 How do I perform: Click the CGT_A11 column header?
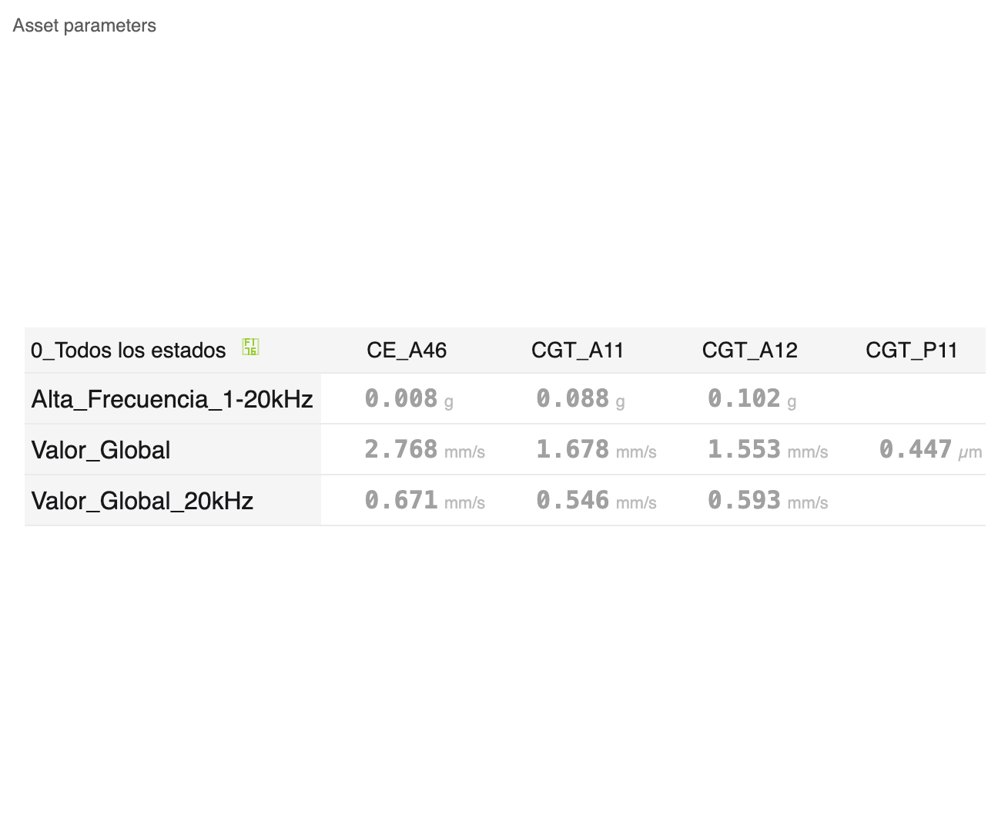point(578,351)
